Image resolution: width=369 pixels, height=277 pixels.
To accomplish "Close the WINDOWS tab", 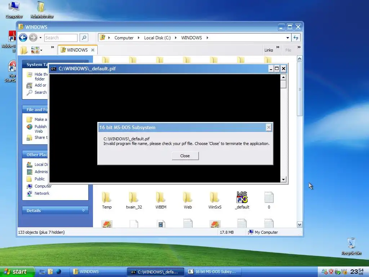I will click(93, 50).
